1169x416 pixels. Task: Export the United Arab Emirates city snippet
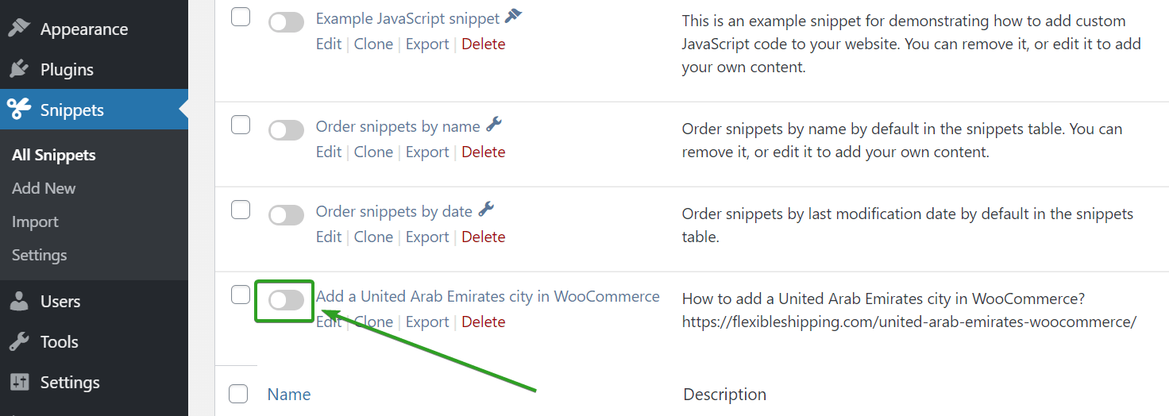click(x=427, y=322)
